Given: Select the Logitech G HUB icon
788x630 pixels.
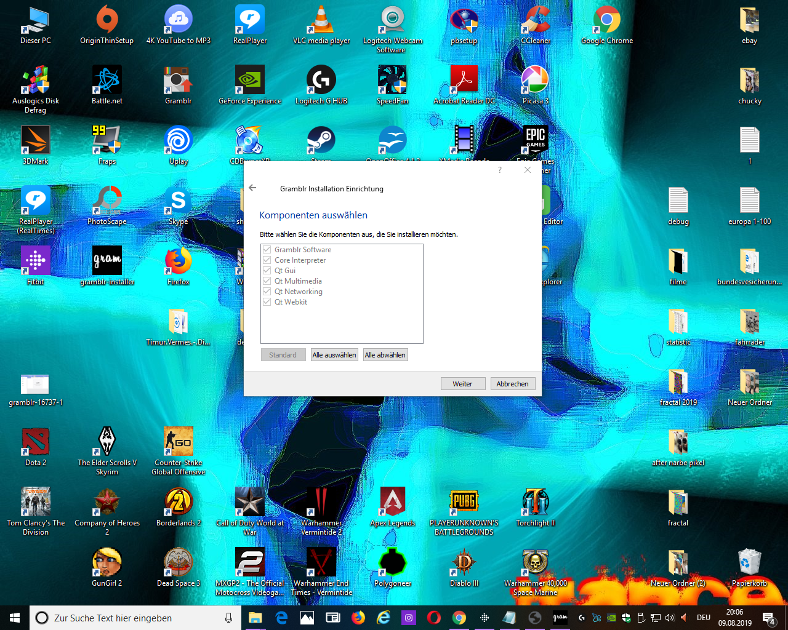Looking at the screenshot, I should click(321, 86).
